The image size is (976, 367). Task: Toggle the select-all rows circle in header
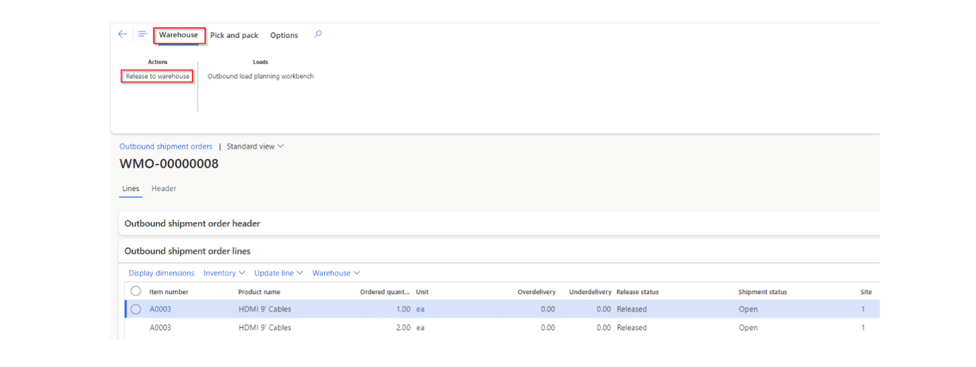[136, 291]
